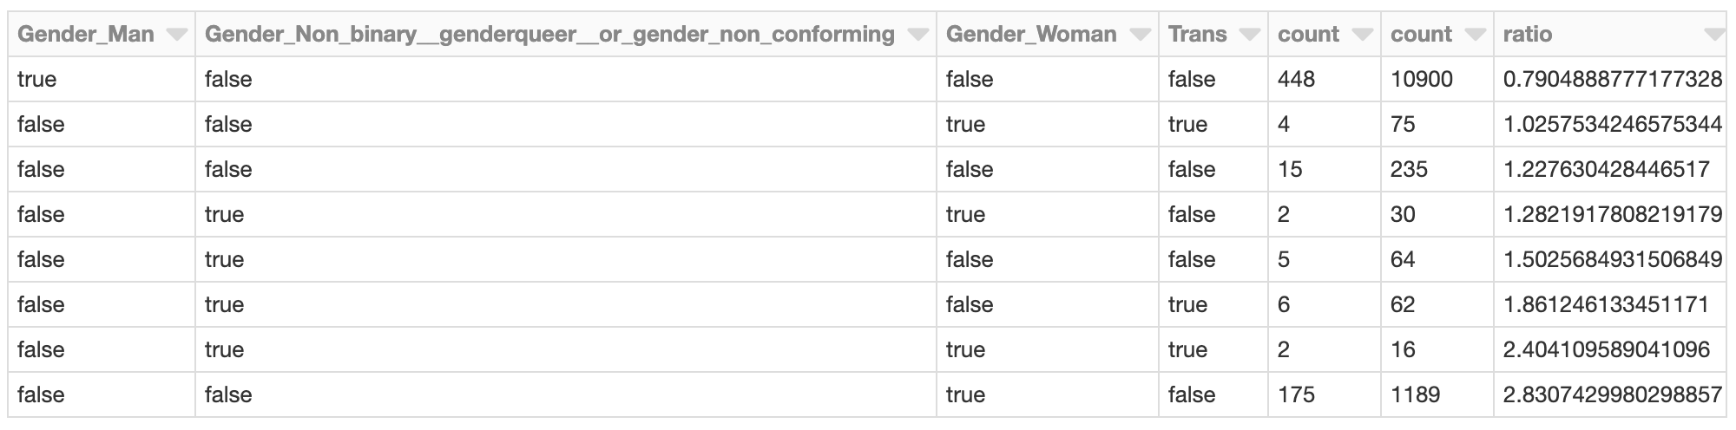Click the Trans column header text
The height and width of the screenshot is (430, 1736).
tap(1197, 35)
